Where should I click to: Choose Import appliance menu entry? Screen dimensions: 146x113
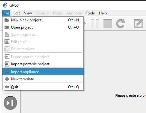tap(43, 72)
